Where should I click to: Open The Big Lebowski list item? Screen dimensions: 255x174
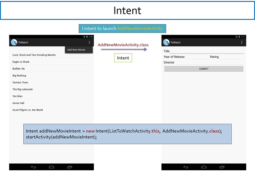click(x=23, y=89)
